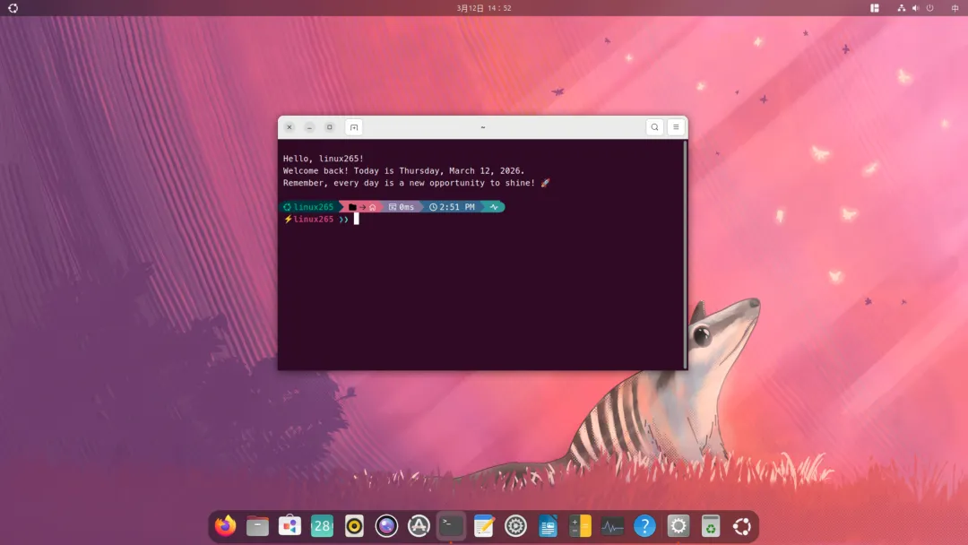Show applications via Ubuntu Kylin logo in dock

pyautogui.click(x=742, y=526)
